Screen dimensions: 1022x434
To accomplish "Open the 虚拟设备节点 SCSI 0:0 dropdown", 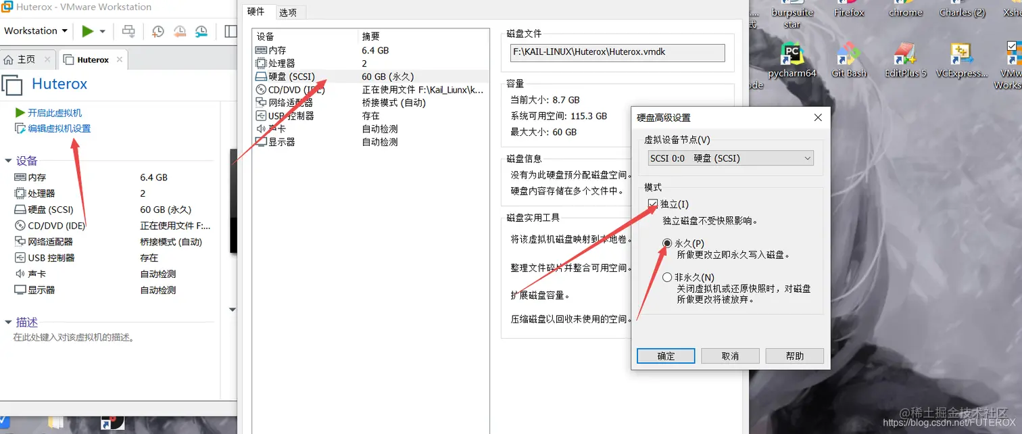I will pos(730,158).
